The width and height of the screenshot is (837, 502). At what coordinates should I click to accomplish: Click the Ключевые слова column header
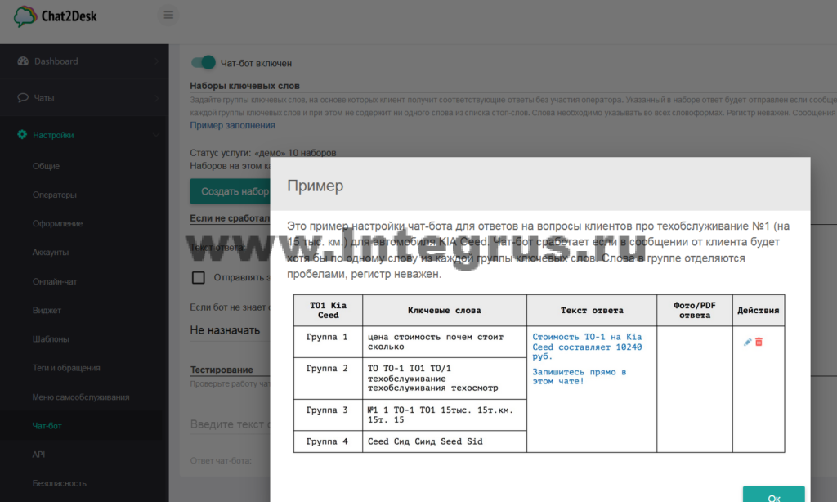444,311
